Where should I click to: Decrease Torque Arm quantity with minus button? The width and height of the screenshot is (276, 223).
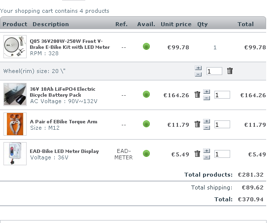(x=207, y=127)
